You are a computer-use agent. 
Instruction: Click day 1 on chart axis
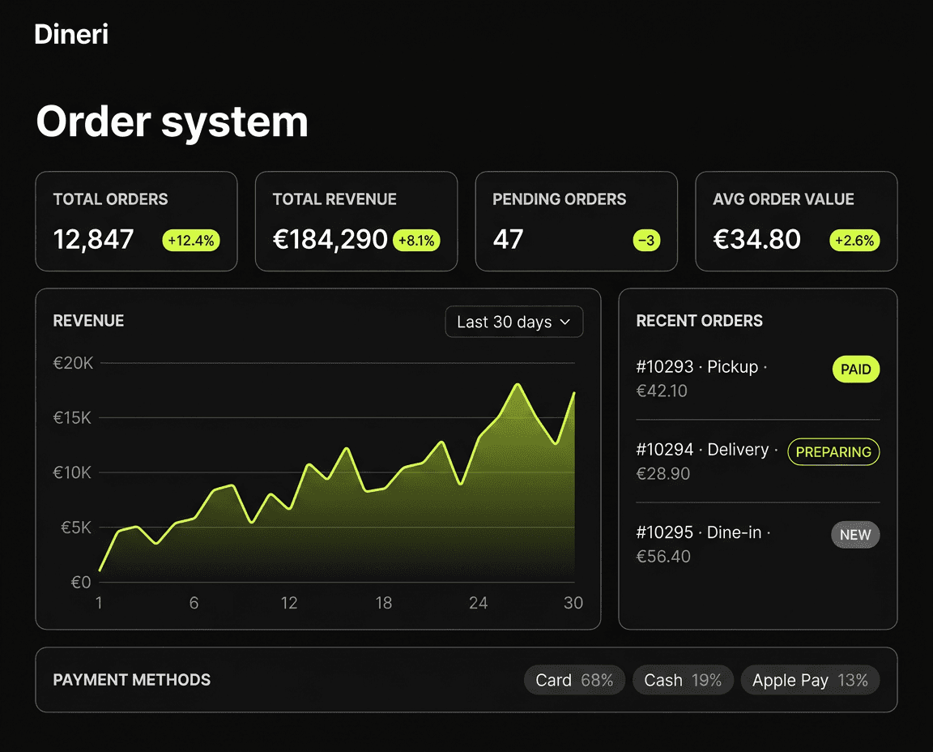pyautogui.click(x=99, y=603)
